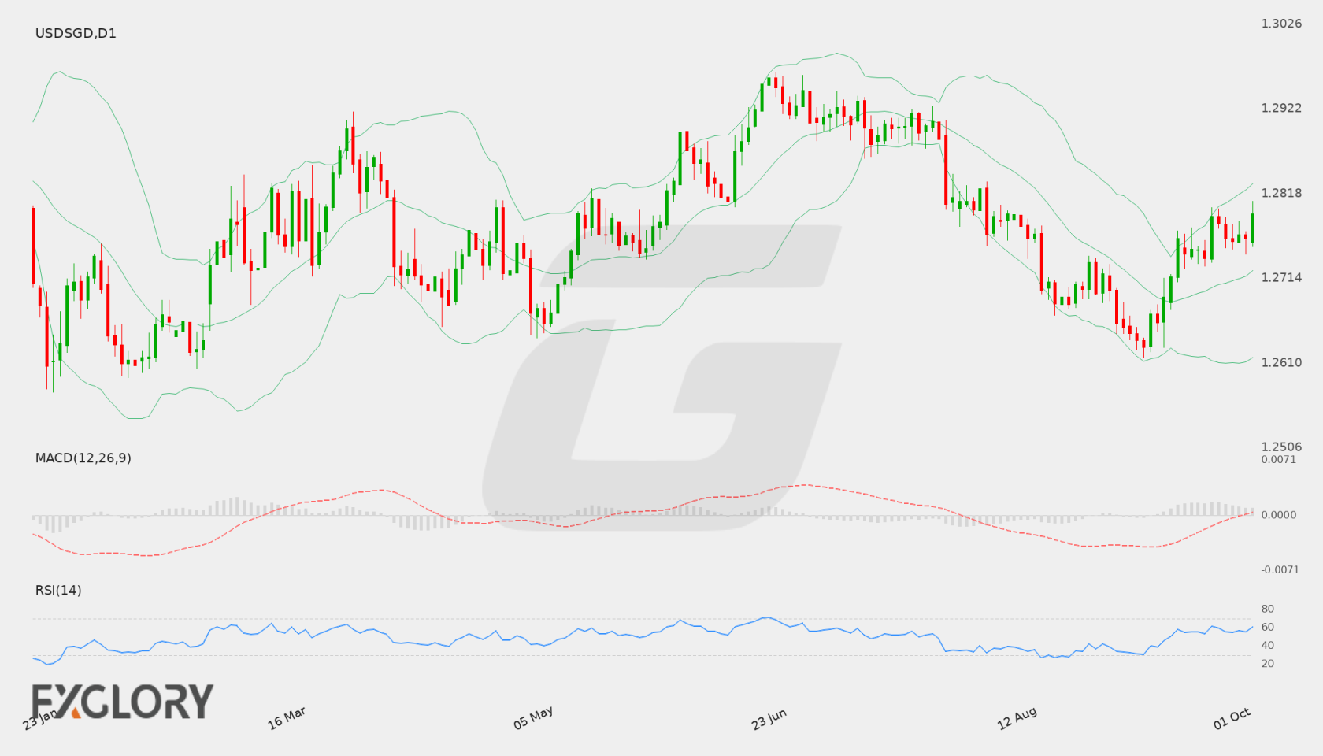Screen dimensions: 1323x756
Task: Click the RSI 60 level label
Action: (x=1267, y=627)
